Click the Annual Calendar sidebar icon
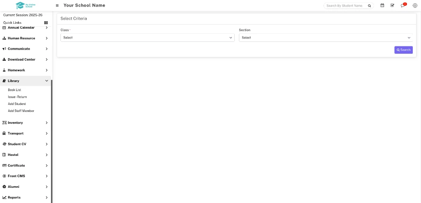 point(4,27)
